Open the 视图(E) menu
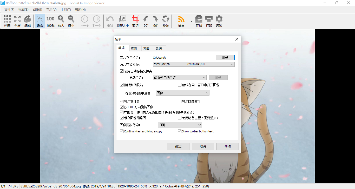The height and width of the screenshot is (189, 355). point(23,10)
